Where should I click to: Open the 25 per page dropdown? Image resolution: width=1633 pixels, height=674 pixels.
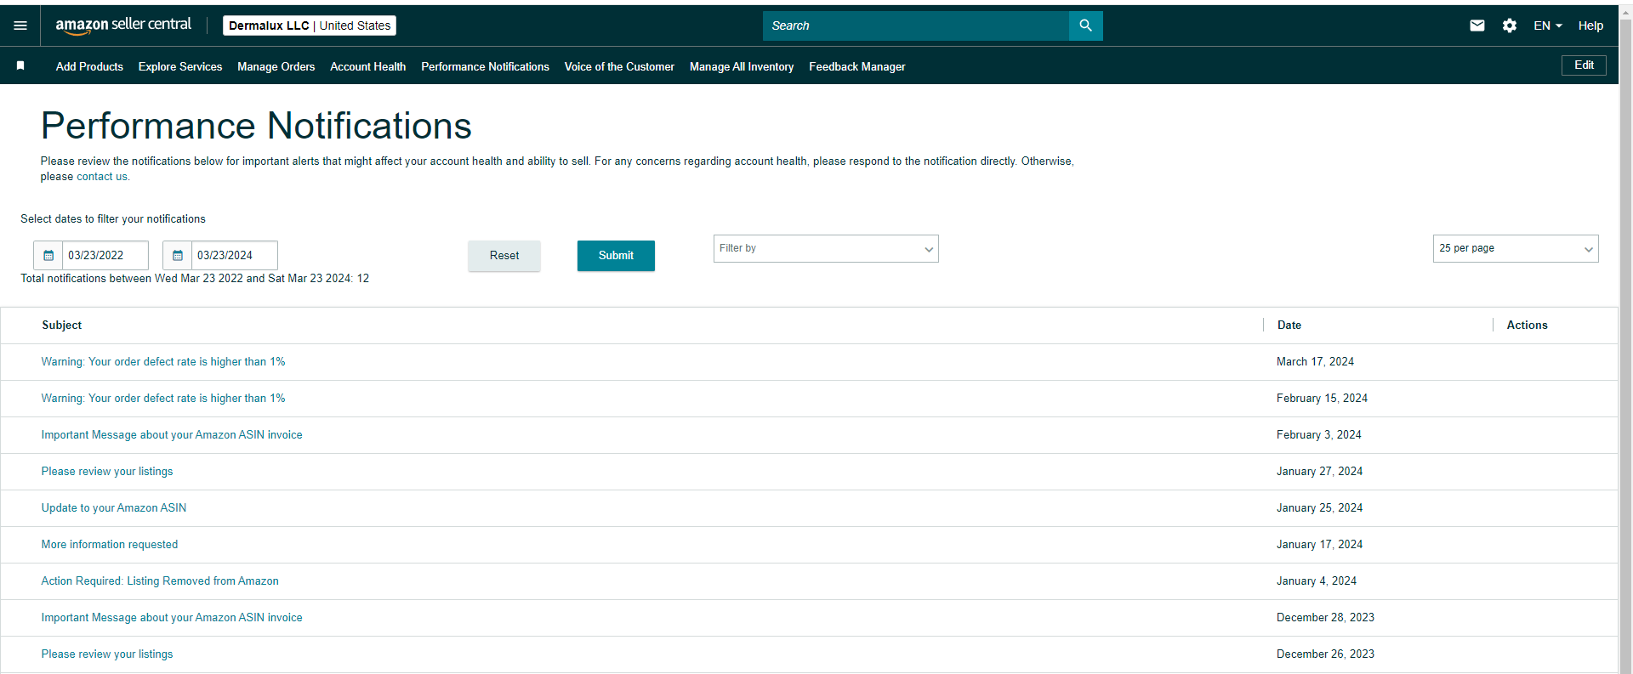pyautogui.click(x=1516, y=248)
